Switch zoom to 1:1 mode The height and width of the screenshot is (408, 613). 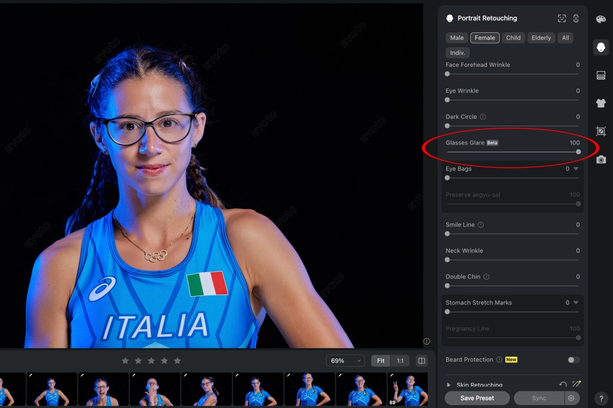400,361
